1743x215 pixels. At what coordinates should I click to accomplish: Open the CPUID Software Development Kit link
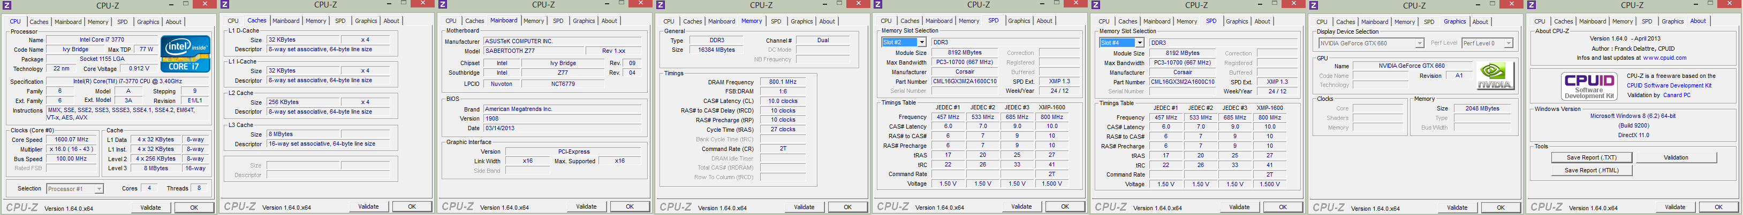tap(1669, 85)
